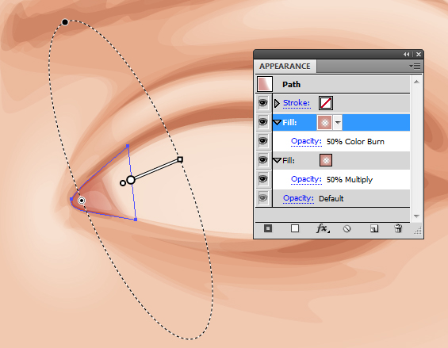Open the Stroke link options
This screenshot has width=448, height=348.
[297, 103]
